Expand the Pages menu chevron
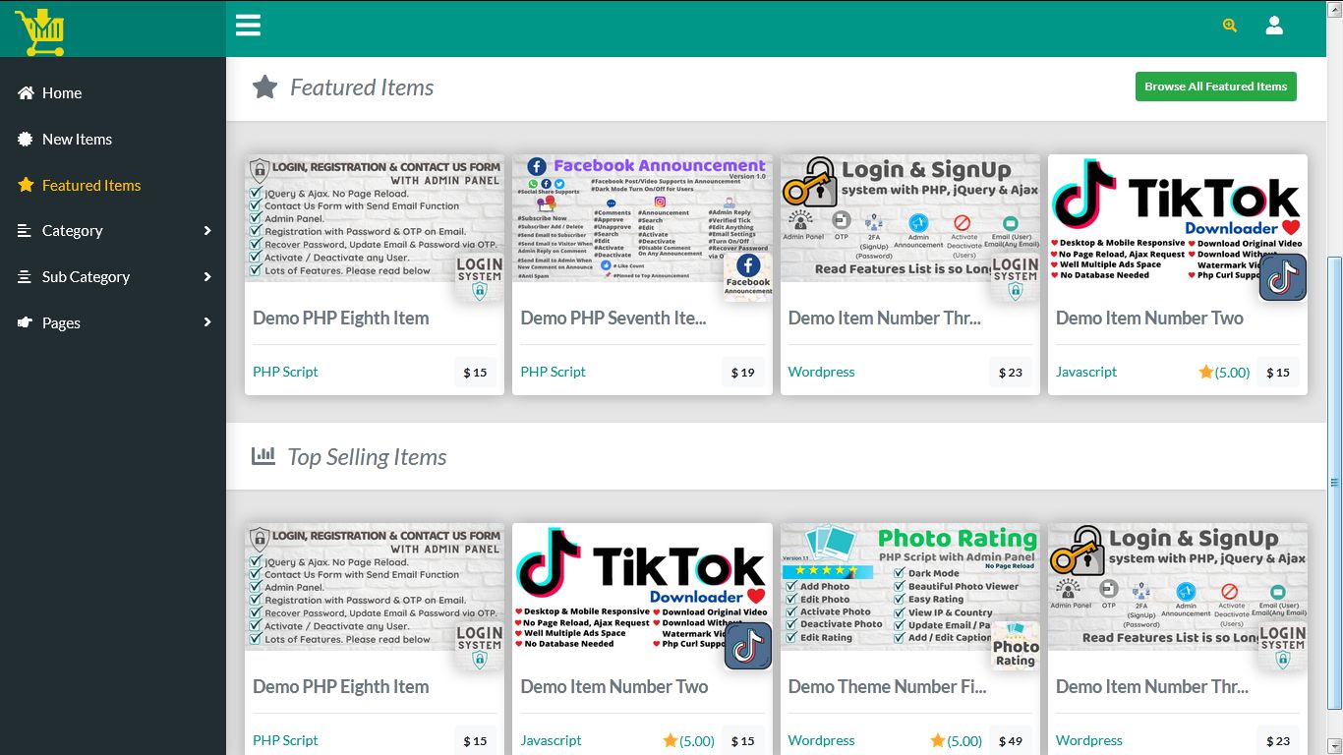This screenshot has height=755, width=1343. 206,322
